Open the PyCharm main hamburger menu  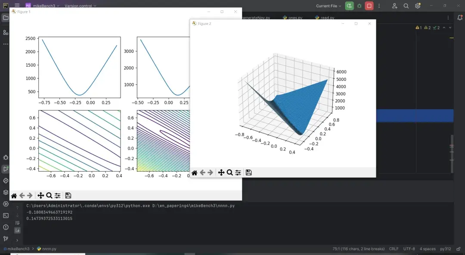[17, 5]
